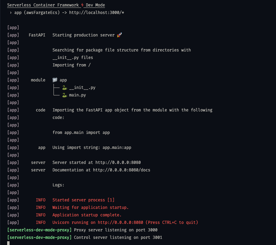The image size is (276, 245).
Task: Click the app module folder name
Action: point(63,80)
